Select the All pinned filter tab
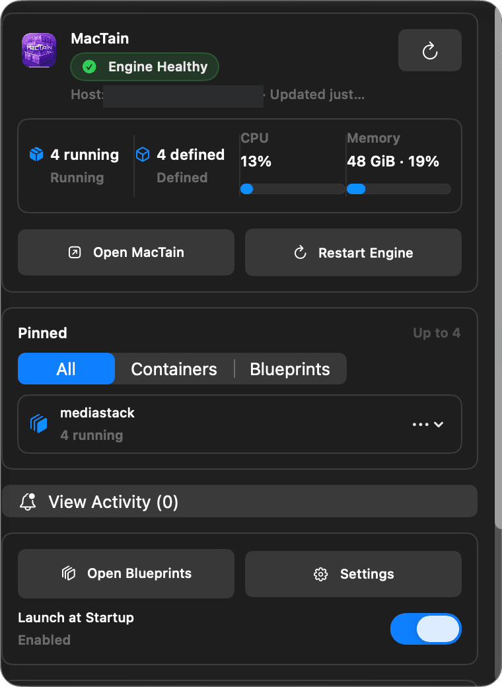Image resolution: width=502 pixels, height=687 pixels. (x=66, y=369)
